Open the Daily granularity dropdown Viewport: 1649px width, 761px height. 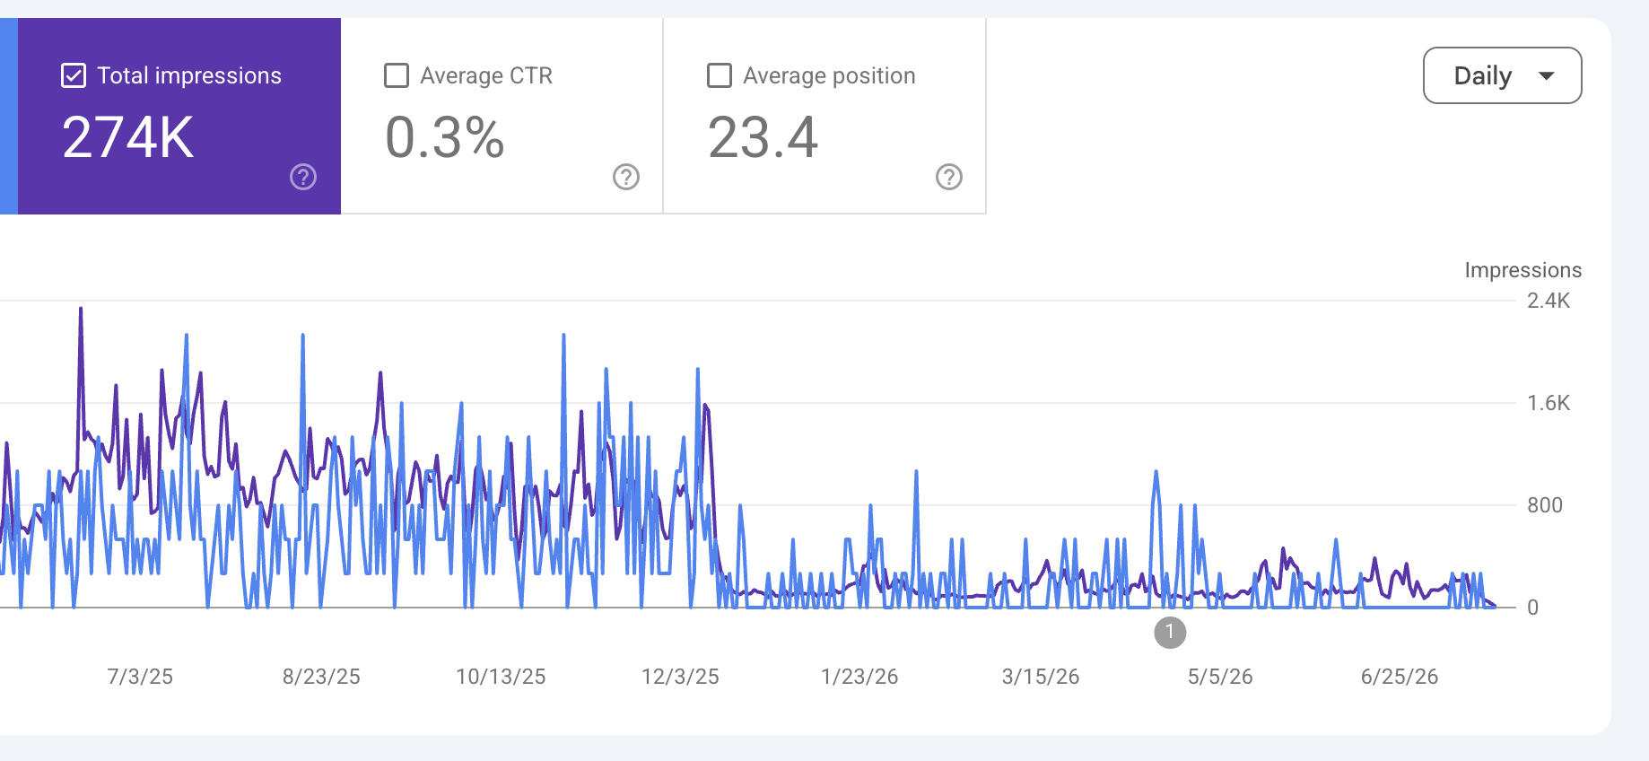pyautogui.click(x=1502, y=75)
